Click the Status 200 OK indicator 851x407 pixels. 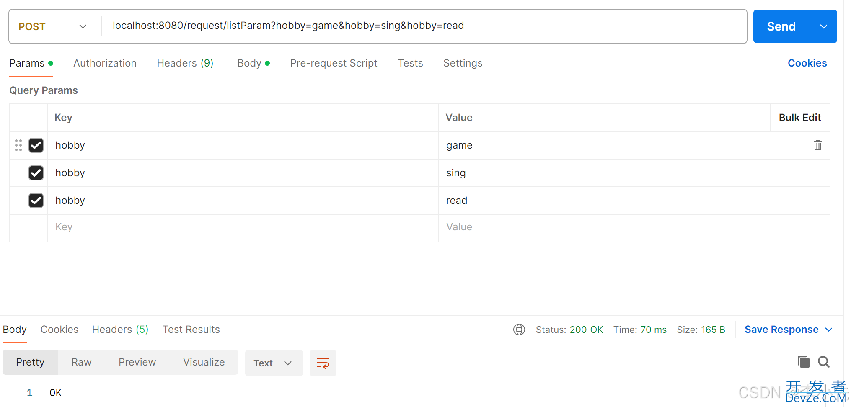(569, 330)
